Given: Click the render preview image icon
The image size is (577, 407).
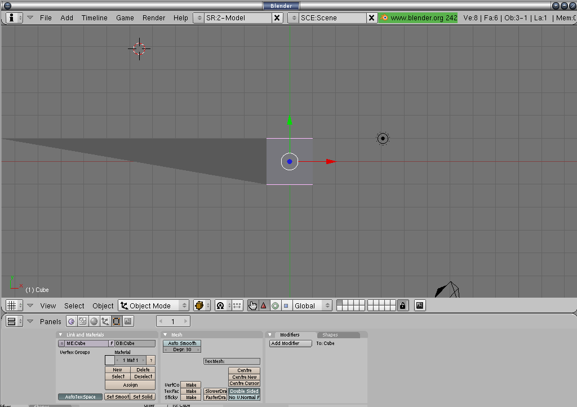Looking at the screenshot, I should pos(419,306).
